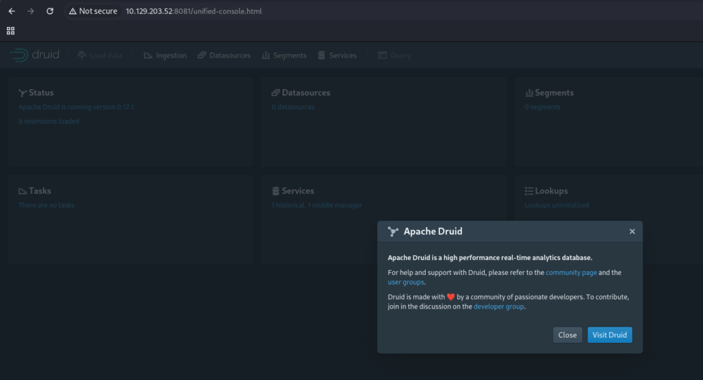Go back with browser back arrow
The width and height of the screenshot is (703, 380).
click(x=12, y=11)
